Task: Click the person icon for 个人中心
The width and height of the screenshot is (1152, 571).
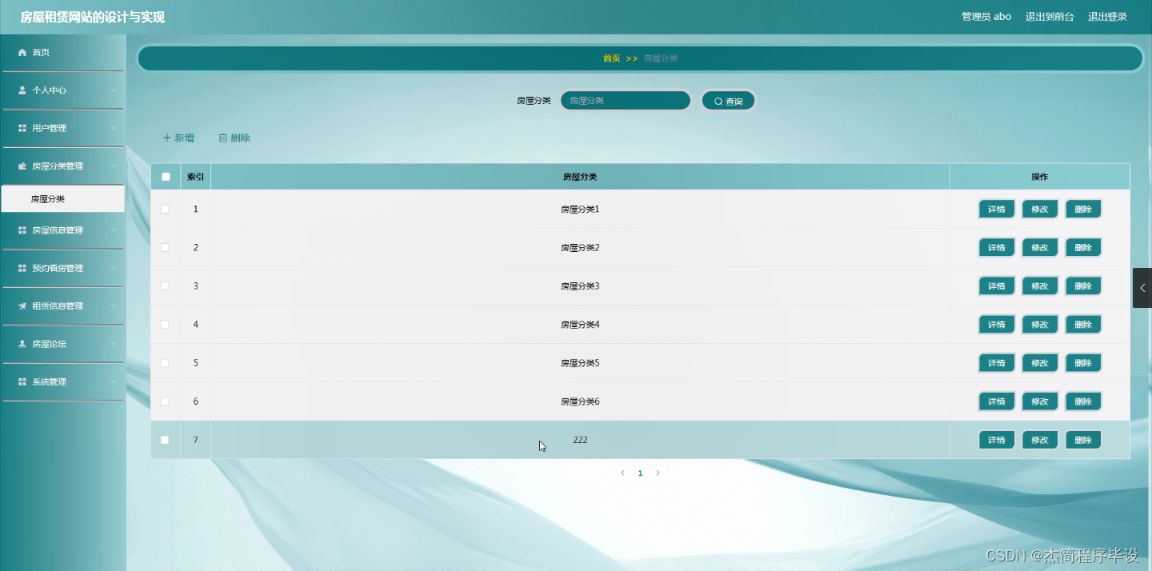Action: [22, 90]
